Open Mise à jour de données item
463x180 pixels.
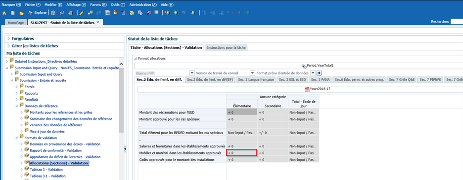pyautogui.click(x=47, y=131)
